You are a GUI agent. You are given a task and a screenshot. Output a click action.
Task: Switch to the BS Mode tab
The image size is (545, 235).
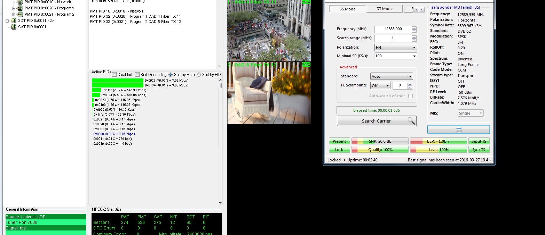point(347,9)
